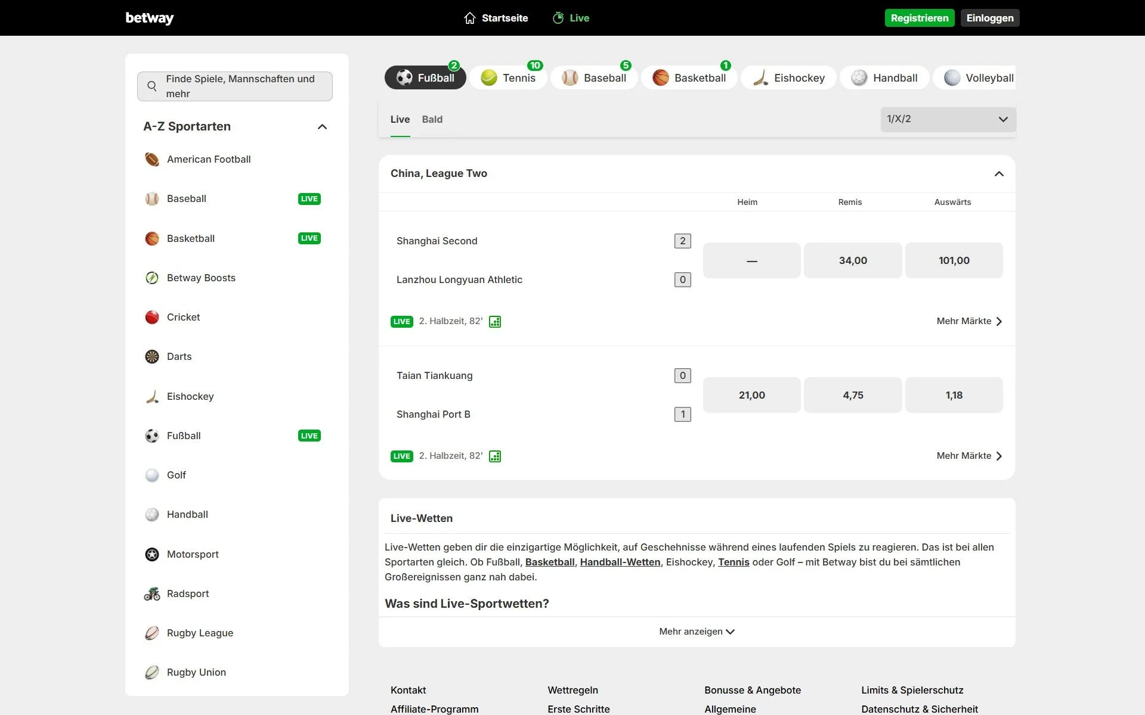
Task: Collapse the China, League Two section
Action: pos(999,174)
